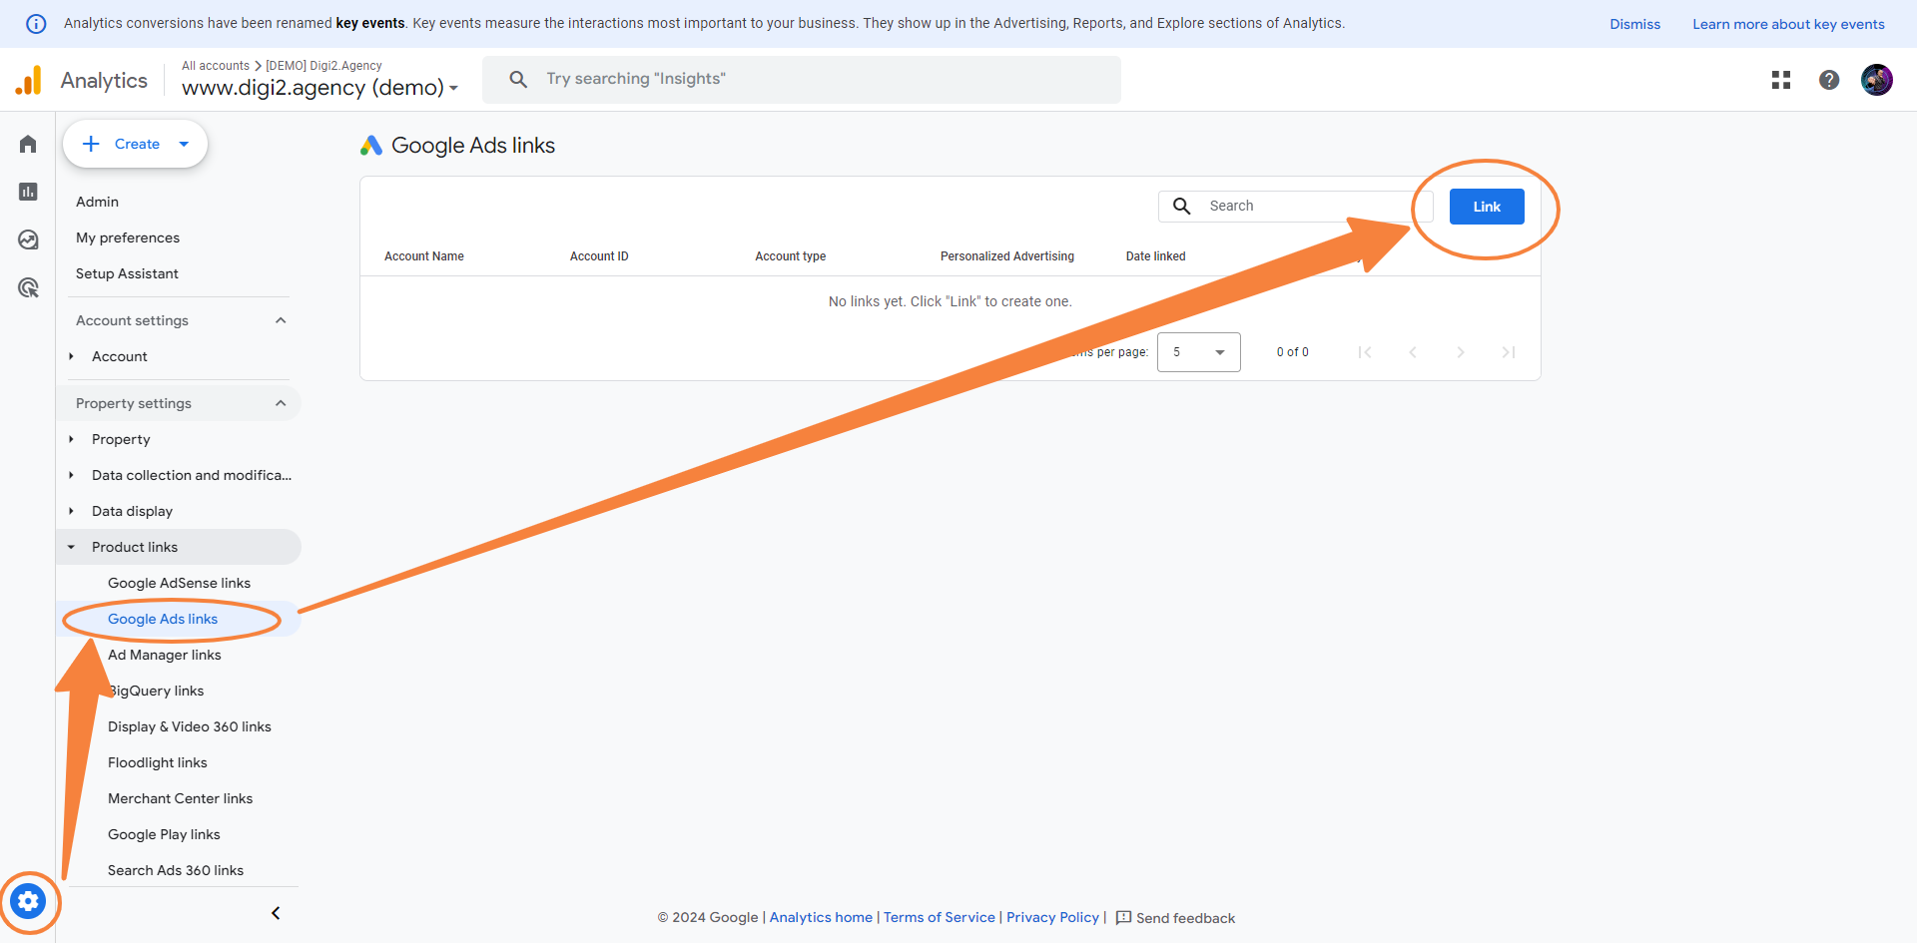Collapse the Property settings section
The image size is (1917, 943).
[x=281, y=403]
